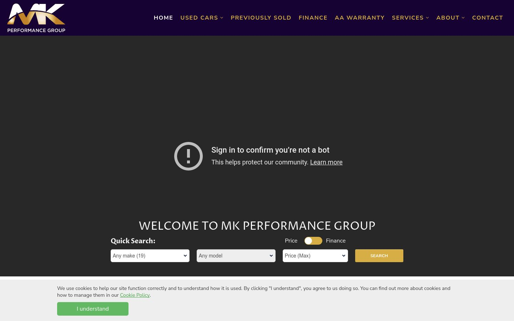Open the AA Warranty page
The width and height of the screenshot is (514, 321).
360,18
